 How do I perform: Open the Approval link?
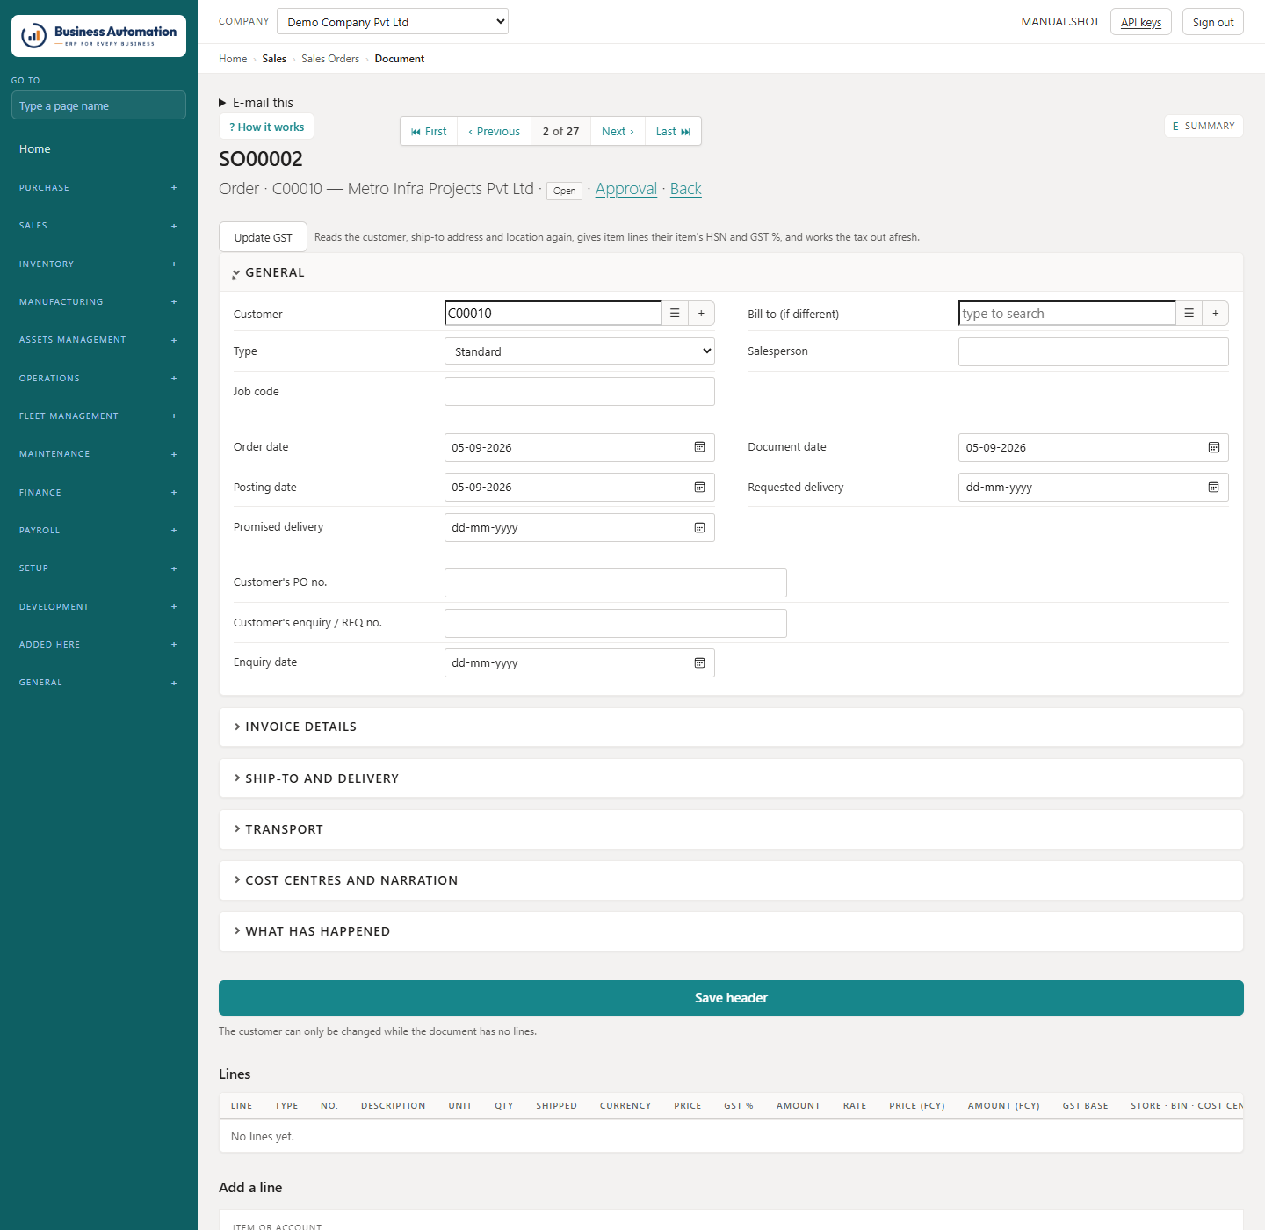click(626, 189)
